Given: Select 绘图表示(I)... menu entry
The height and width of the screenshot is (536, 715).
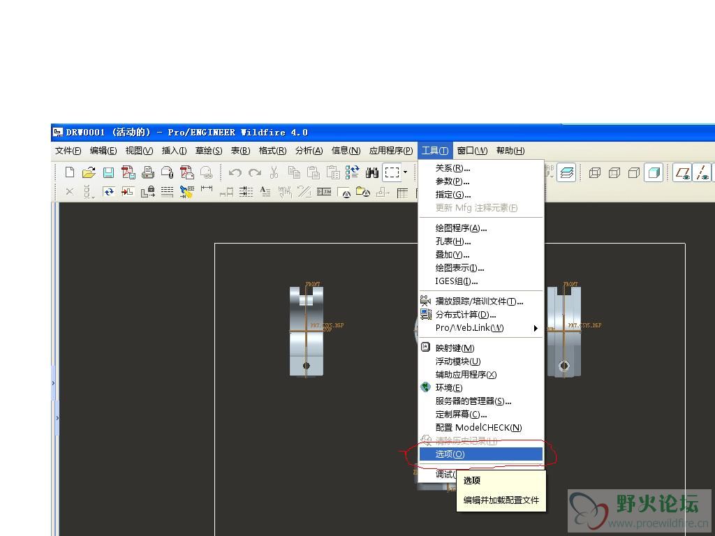Looking at the screenshot, I should [x=481, y=267].
